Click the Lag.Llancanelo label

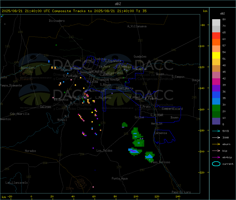[x=17, y=183]
